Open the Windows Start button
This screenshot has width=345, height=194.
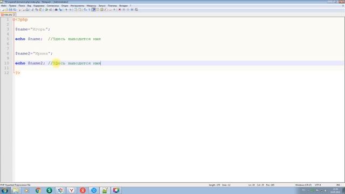coord(4,190)
